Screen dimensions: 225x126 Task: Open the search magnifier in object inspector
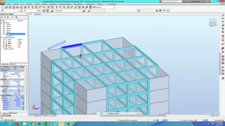(x=13, y=17)
